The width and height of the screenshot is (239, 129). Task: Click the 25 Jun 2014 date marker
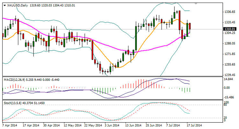pyautogui.click(x=154, y=125)
